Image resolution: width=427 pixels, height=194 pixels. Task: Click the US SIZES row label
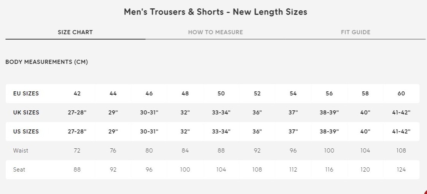(26, 132)
